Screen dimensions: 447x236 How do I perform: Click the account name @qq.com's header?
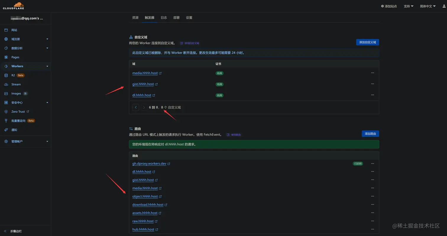pyautogui.click(x=27, y=18)
